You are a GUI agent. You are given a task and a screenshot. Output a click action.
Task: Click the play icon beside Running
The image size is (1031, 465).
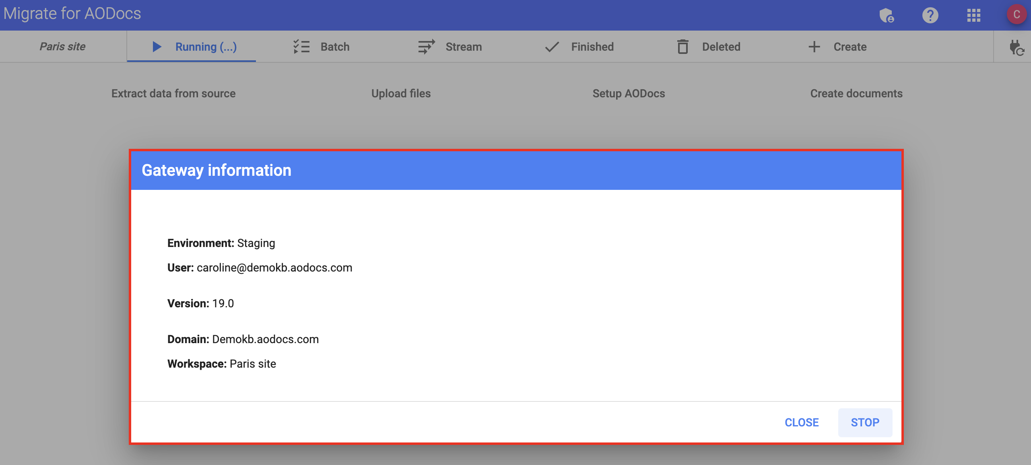click(157, 47)
